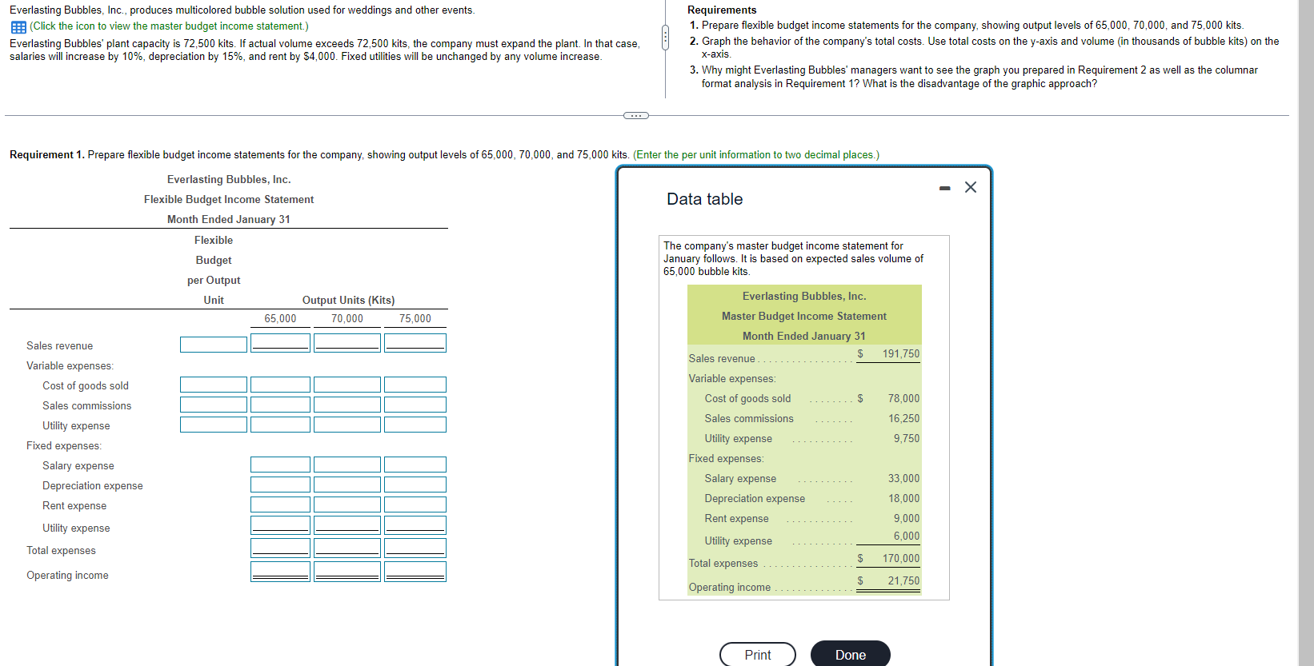The height and width of the screenshot is (666, 1314).
Task: Open the master budget data table icon
Action: (x=18, y=26)
